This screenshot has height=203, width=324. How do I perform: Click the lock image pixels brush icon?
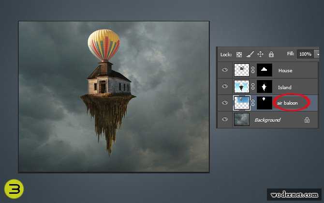click(250, 54)
